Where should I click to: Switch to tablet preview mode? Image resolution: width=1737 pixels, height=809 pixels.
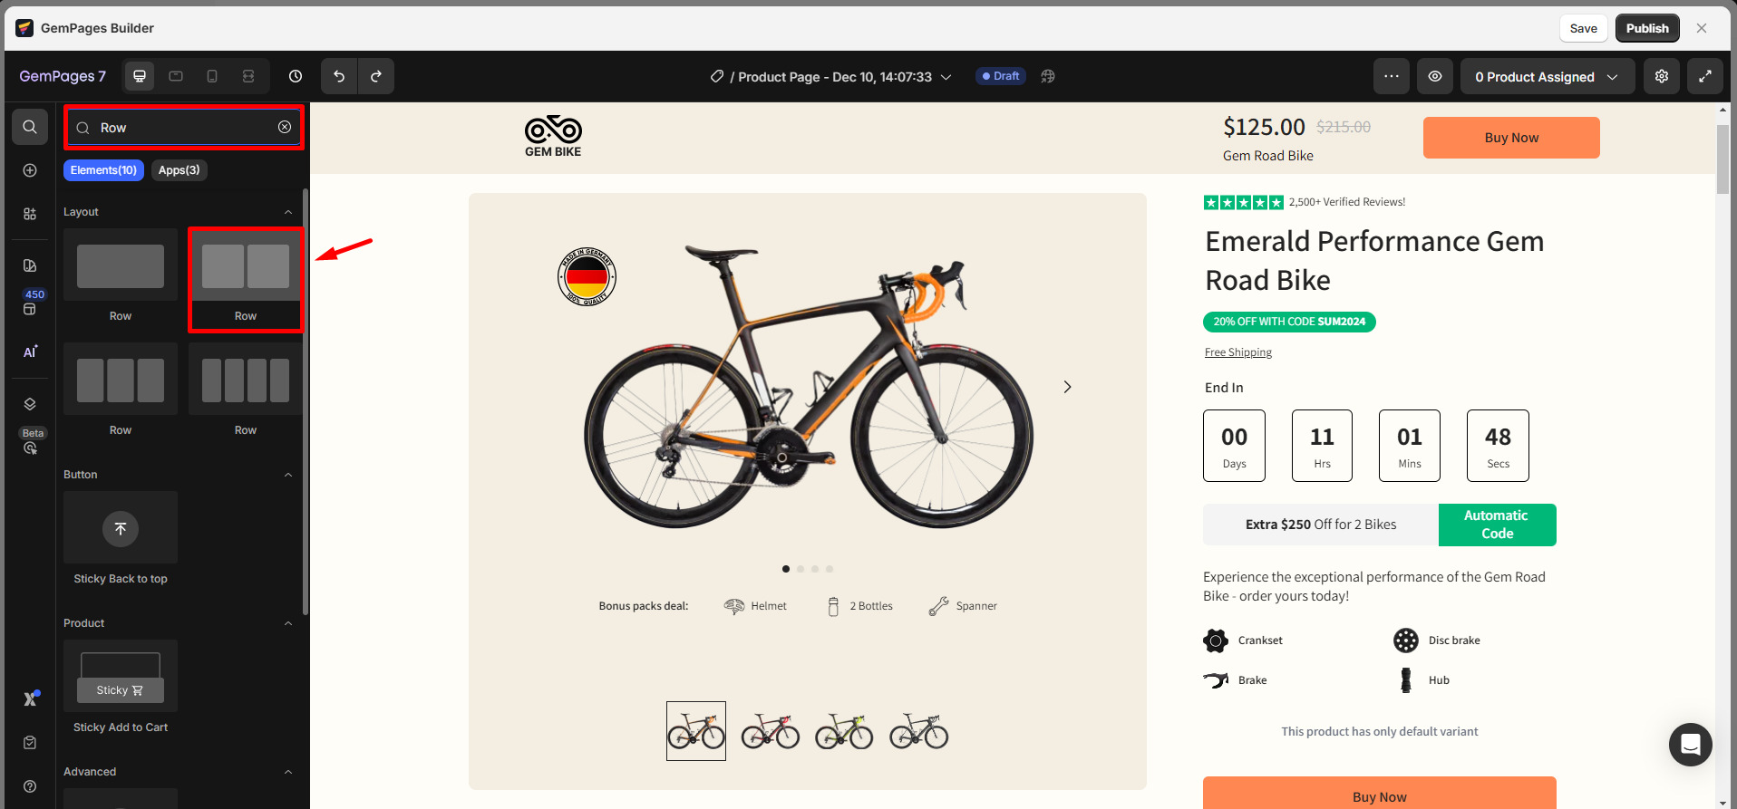point(175,76)
